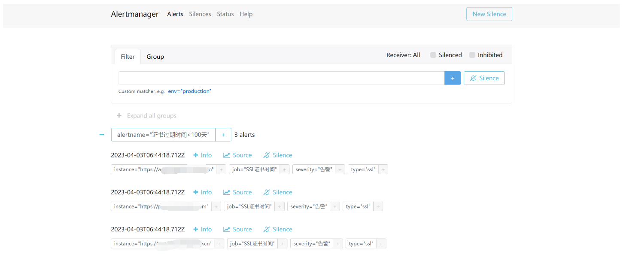Click the alertname="证书过期时间<100天" label
Screen dimensions: 632x257
(163, 135)
